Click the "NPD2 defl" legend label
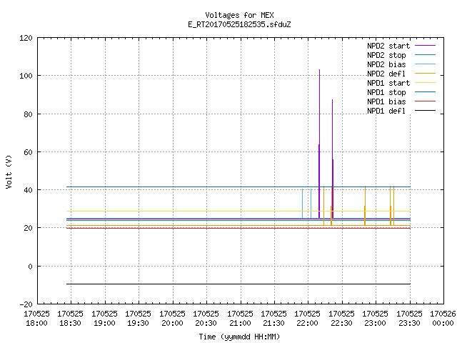 click(x=386, y=74)
